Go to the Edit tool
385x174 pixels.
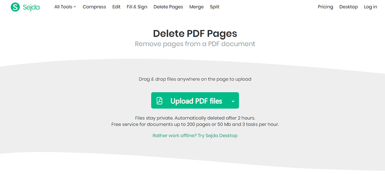(116, 7)
